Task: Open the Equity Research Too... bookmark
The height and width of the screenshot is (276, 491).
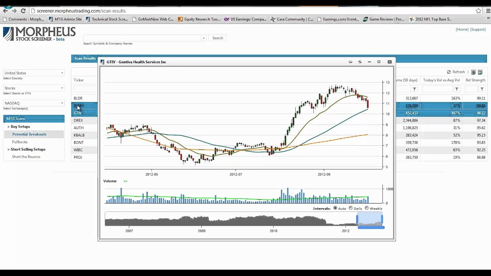Action: tap(199, 19)
